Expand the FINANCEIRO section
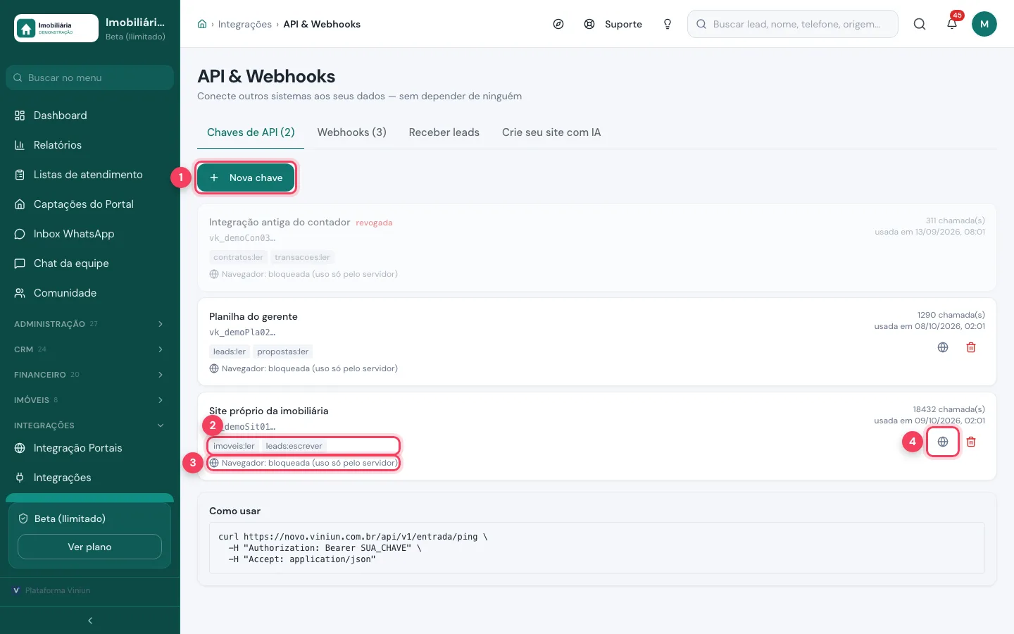 tap(90, 375)
